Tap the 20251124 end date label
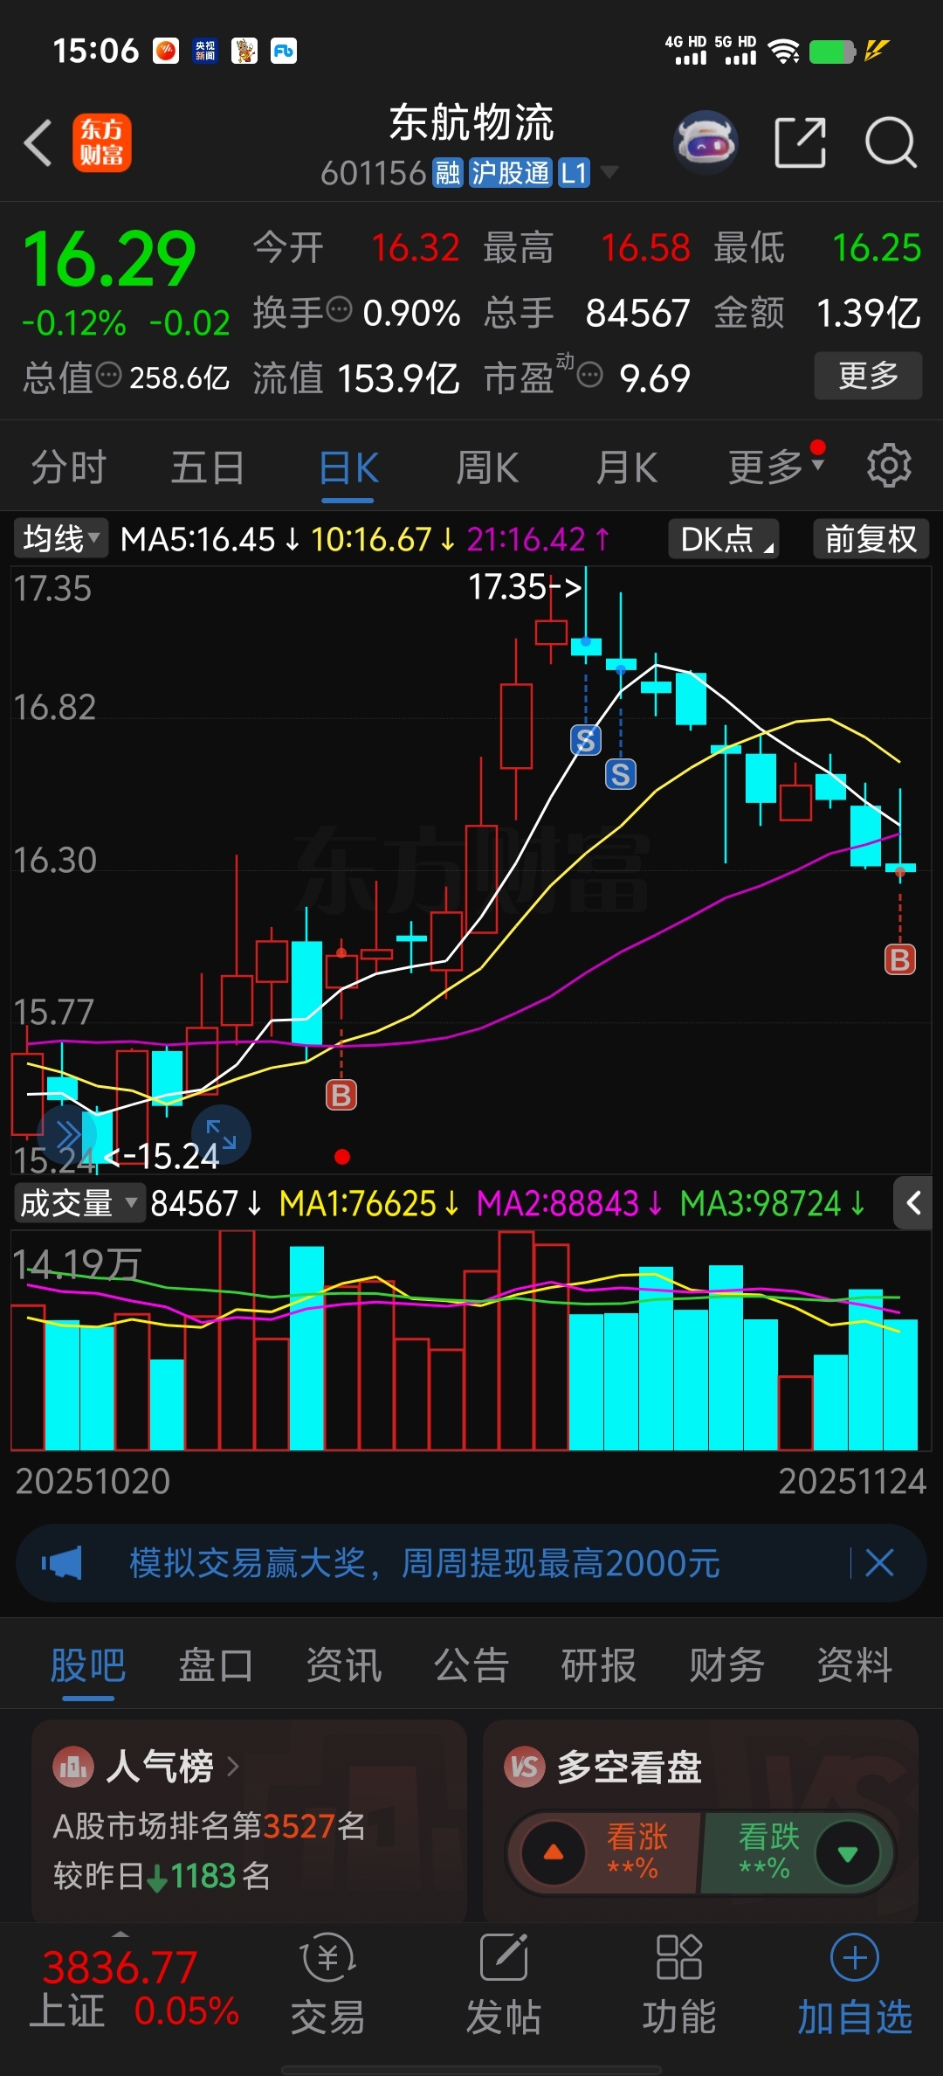The image size is (943, 2076). 852,1481
